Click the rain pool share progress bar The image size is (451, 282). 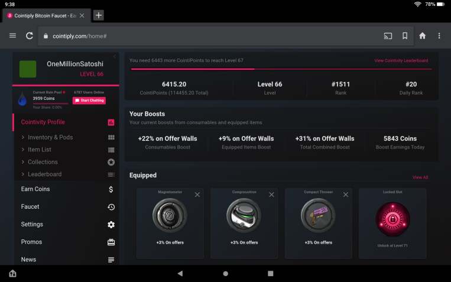click(50, 103)
